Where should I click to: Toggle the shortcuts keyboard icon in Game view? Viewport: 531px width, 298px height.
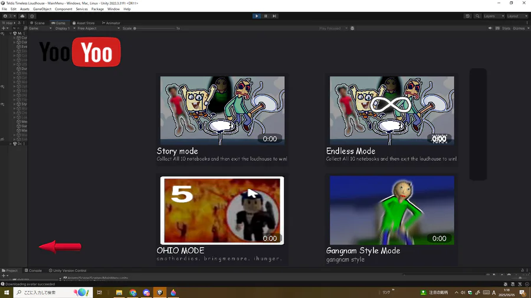pos(497,28)
